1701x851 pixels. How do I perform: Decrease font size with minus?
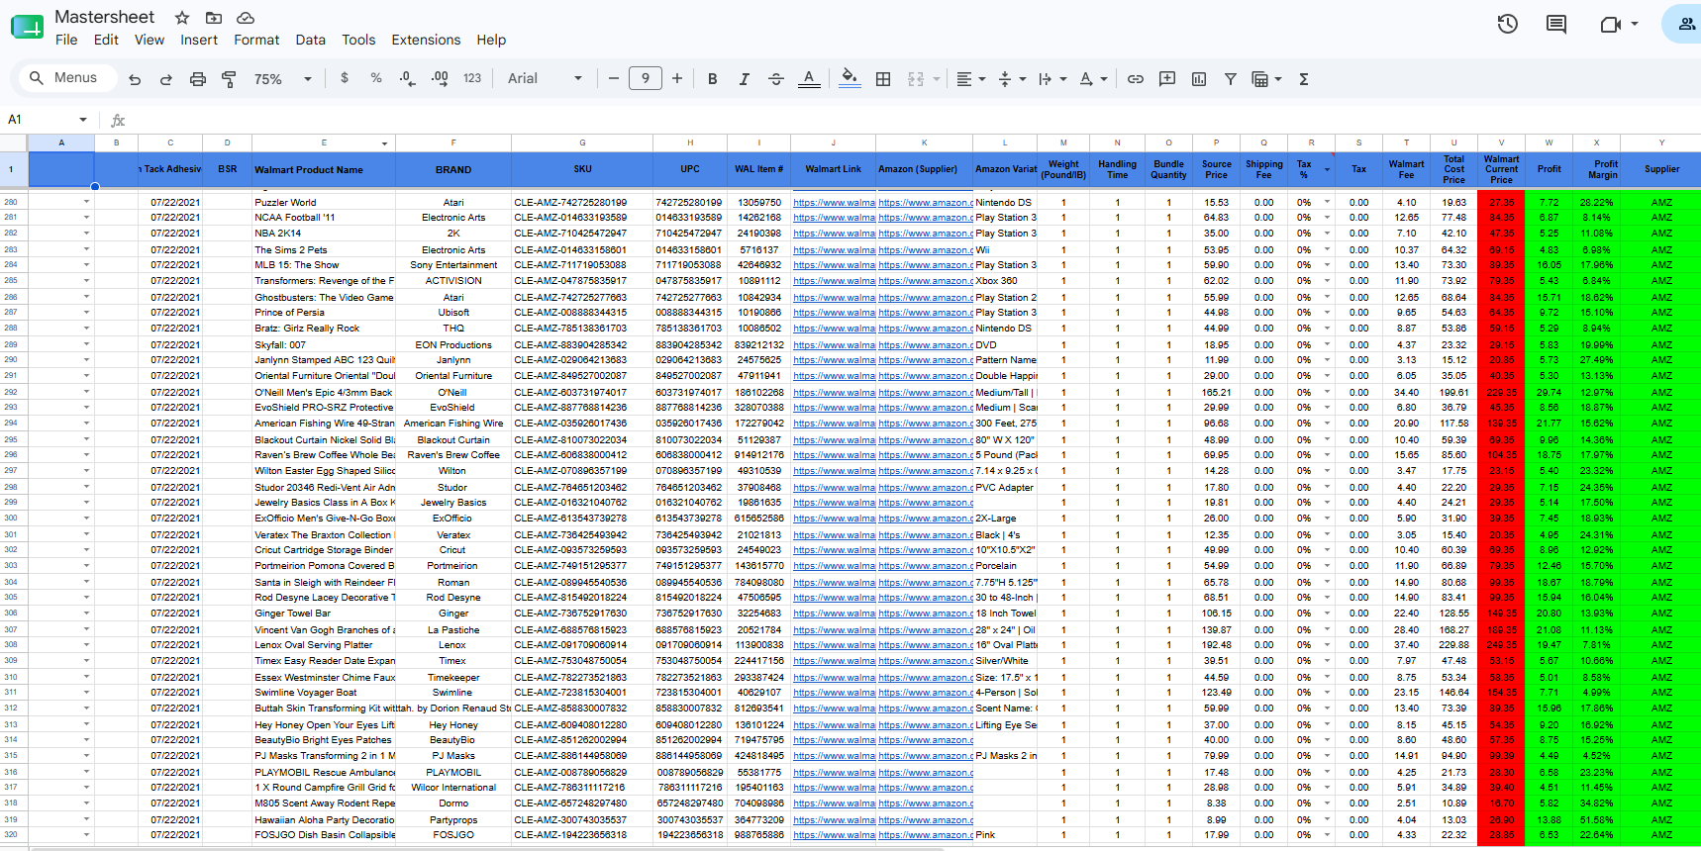(613, 78)
